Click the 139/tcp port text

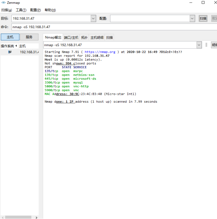coord(51,75)
